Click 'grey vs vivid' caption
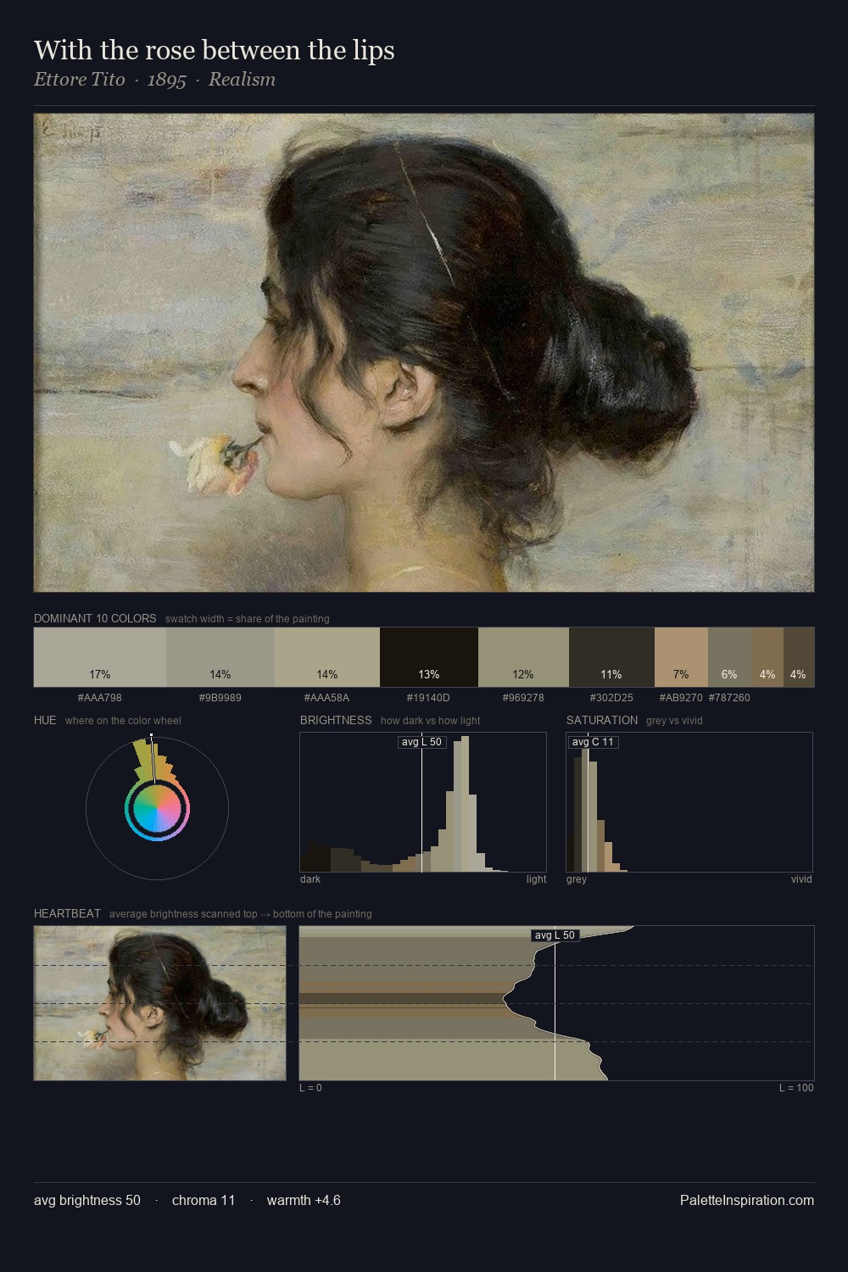Screen dimensions: 848x1272 click(675, 721)
